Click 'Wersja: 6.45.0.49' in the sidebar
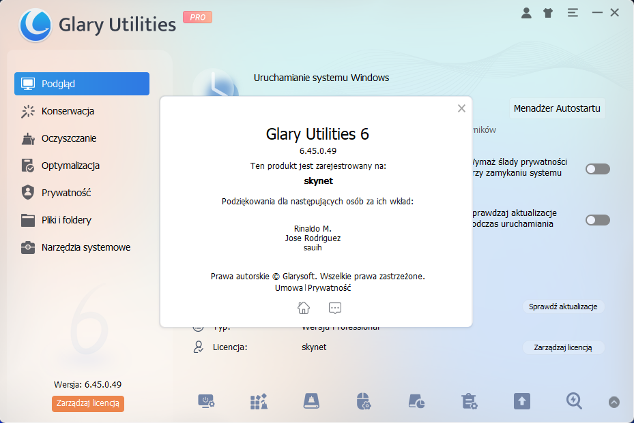The image size is (634, 423). coord(88,385)
